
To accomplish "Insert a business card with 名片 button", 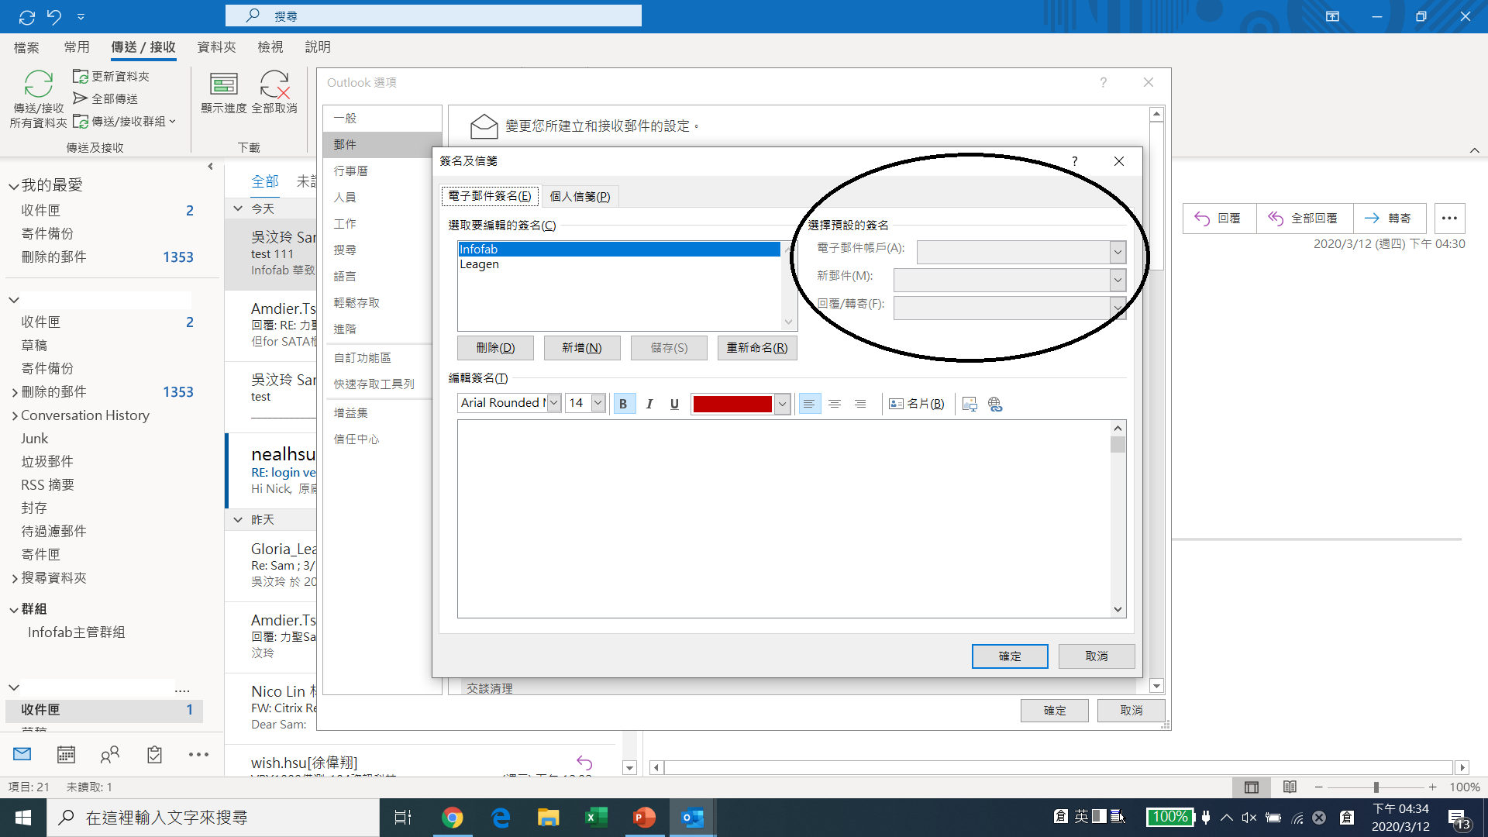I will 917,404.
